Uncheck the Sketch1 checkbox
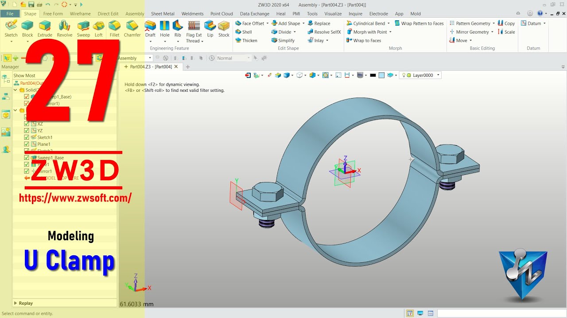The width and height of the screenshot is (567, 318). 27,137
